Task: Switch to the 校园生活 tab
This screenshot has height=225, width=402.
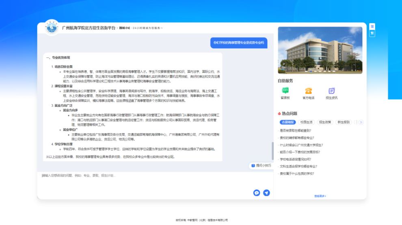Action: (307, 122)
